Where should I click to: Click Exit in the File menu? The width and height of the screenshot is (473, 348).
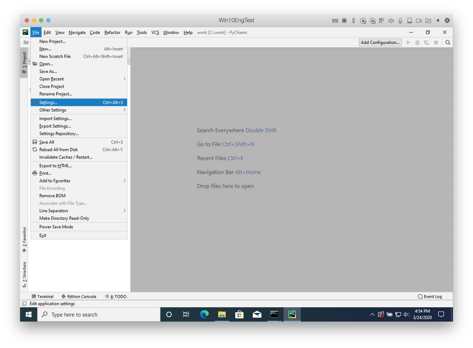pos(79,235)
